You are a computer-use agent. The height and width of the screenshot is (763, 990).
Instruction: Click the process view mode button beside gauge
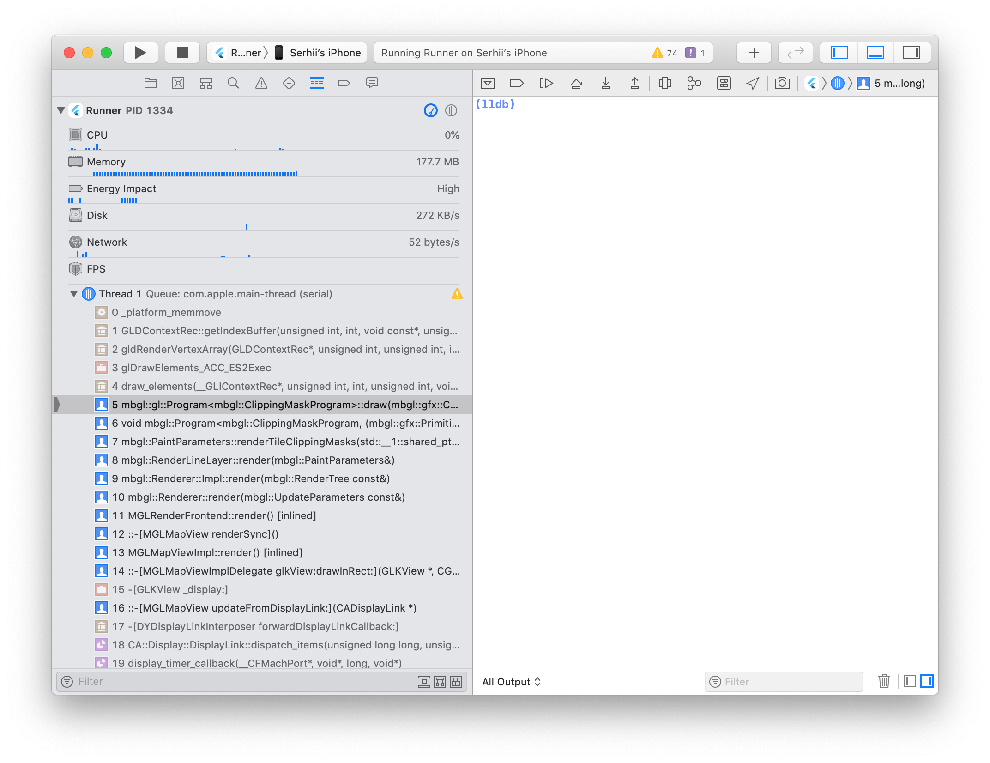point(451,110)
